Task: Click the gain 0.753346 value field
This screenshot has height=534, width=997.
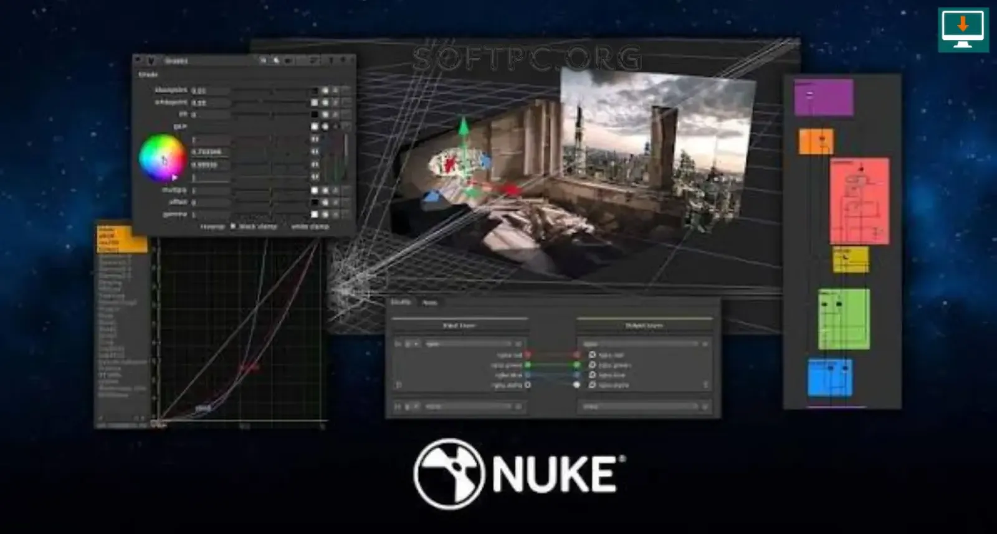Action: (210, 152)
